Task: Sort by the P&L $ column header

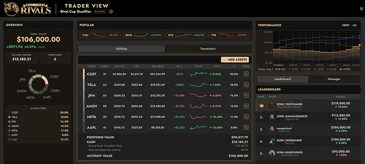Action: coord(179,66)
